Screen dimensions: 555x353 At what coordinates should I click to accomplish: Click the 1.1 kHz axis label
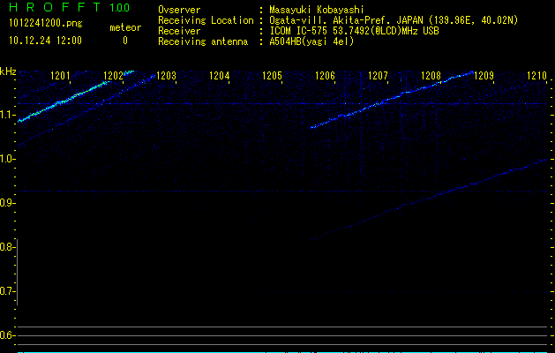coord(7,115)
